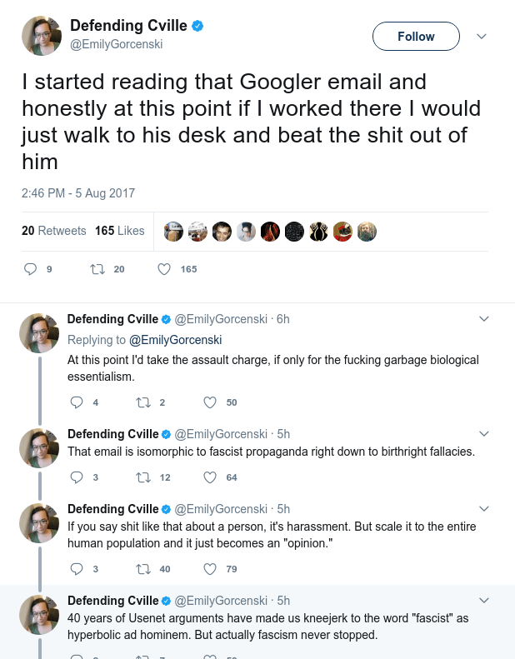
Task: Open main tweet author profile picture
Action: 42,36
